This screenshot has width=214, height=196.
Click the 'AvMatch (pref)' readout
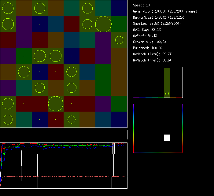click(152, 60)
